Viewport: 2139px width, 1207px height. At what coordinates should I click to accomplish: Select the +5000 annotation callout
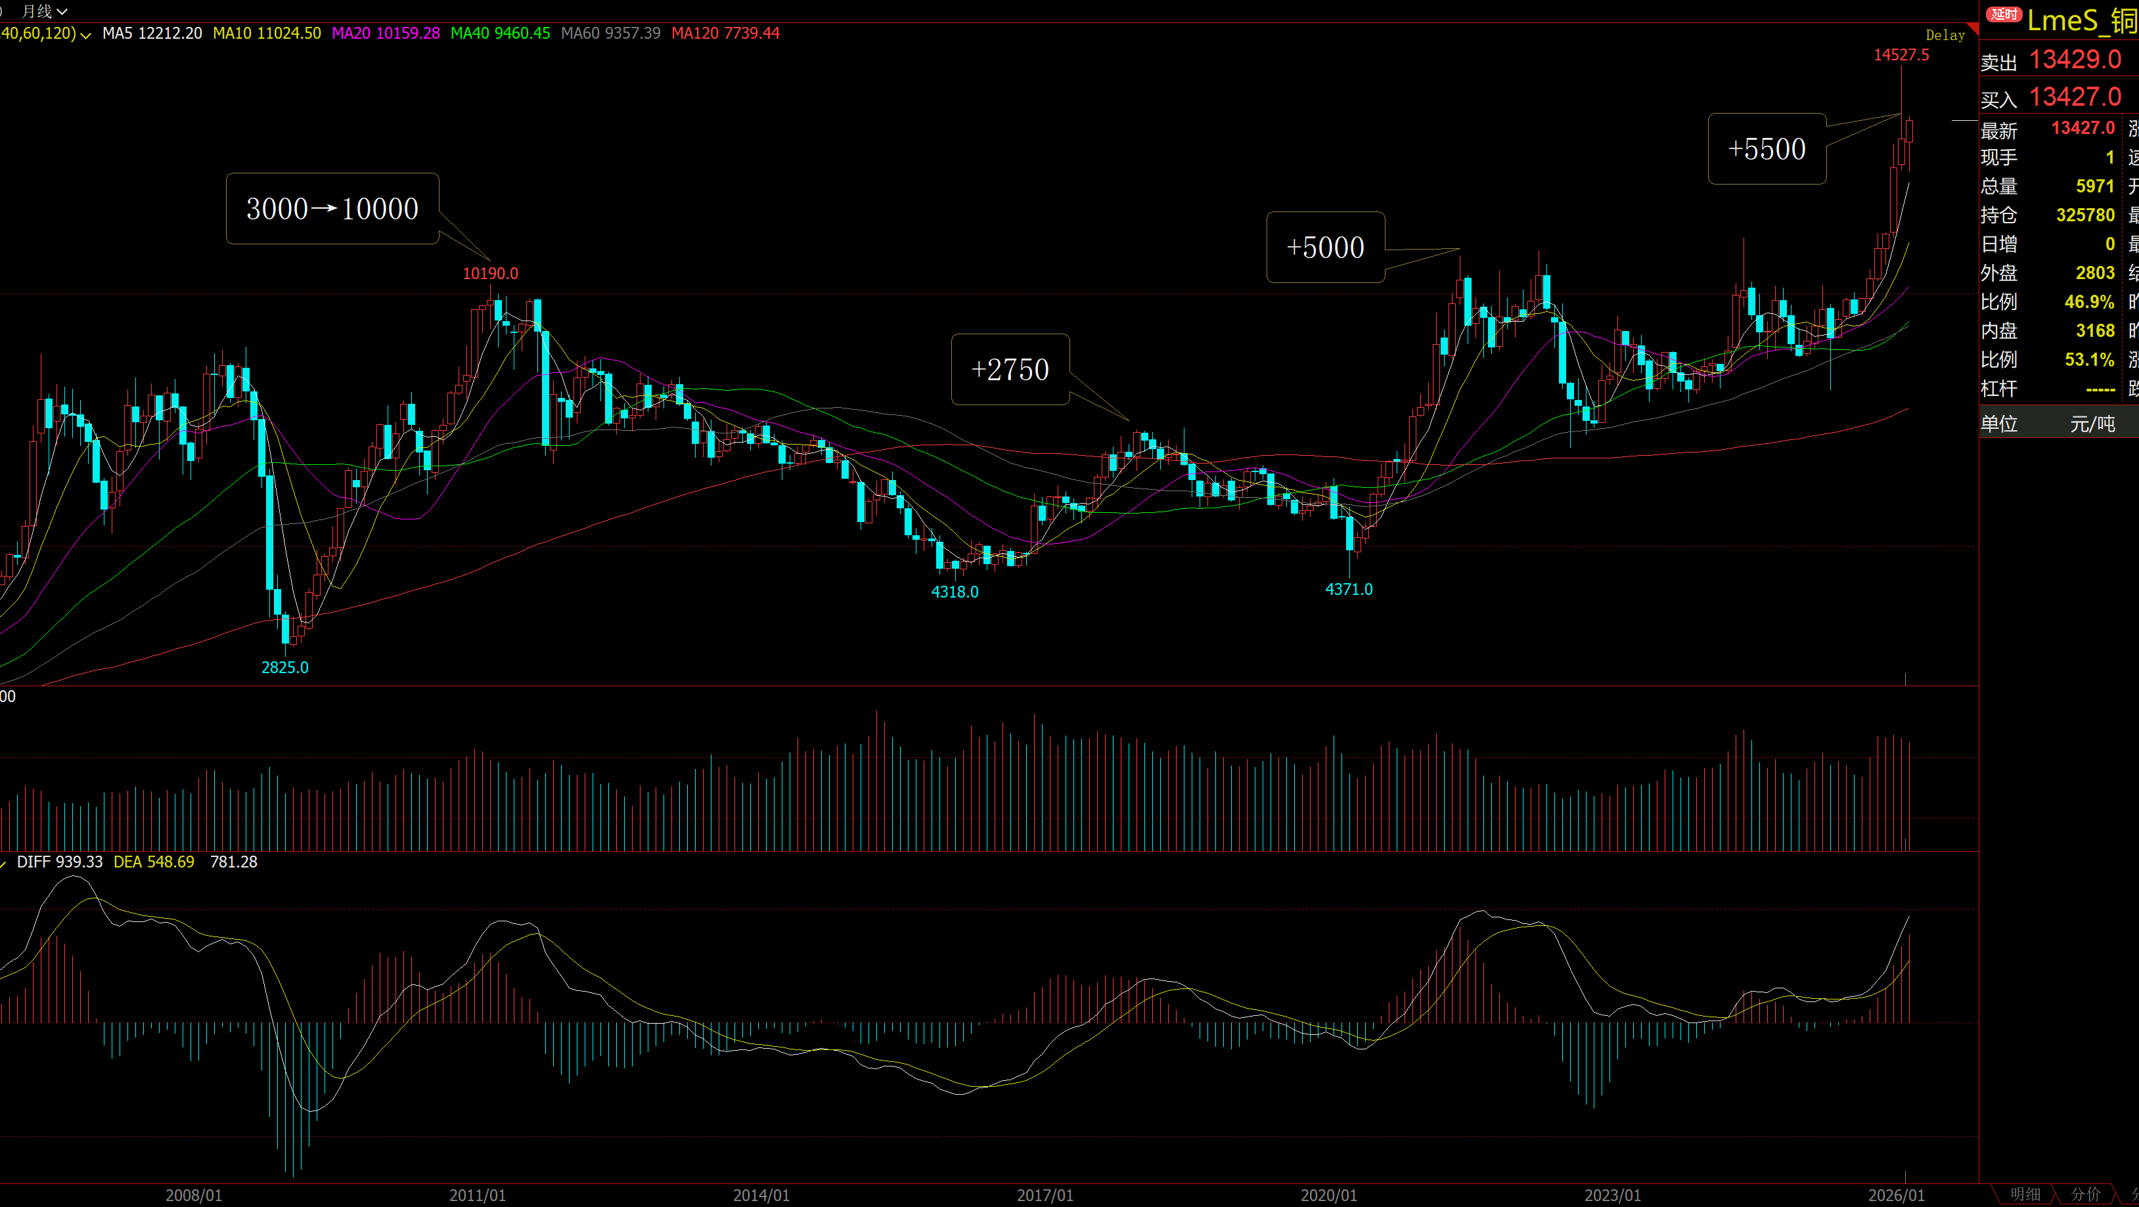click(1325, 248)
